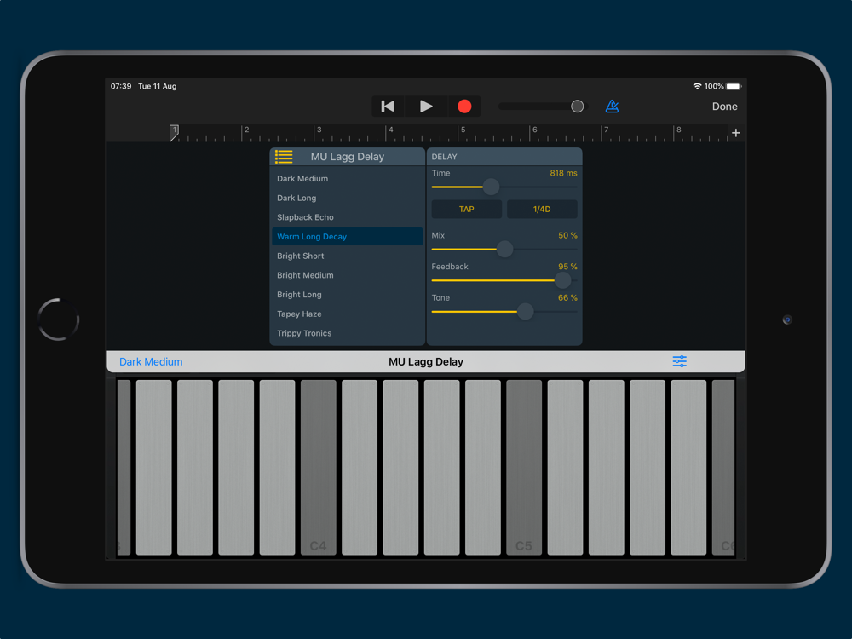The width and height of the screenshot is (852, 639).
Task: Open the Dark Medium preset link
Action: click(x=151, y=362)
